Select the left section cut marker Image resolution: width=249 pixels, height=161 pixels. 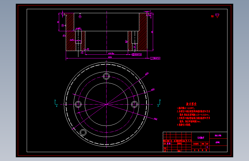(x=56, y=103)
